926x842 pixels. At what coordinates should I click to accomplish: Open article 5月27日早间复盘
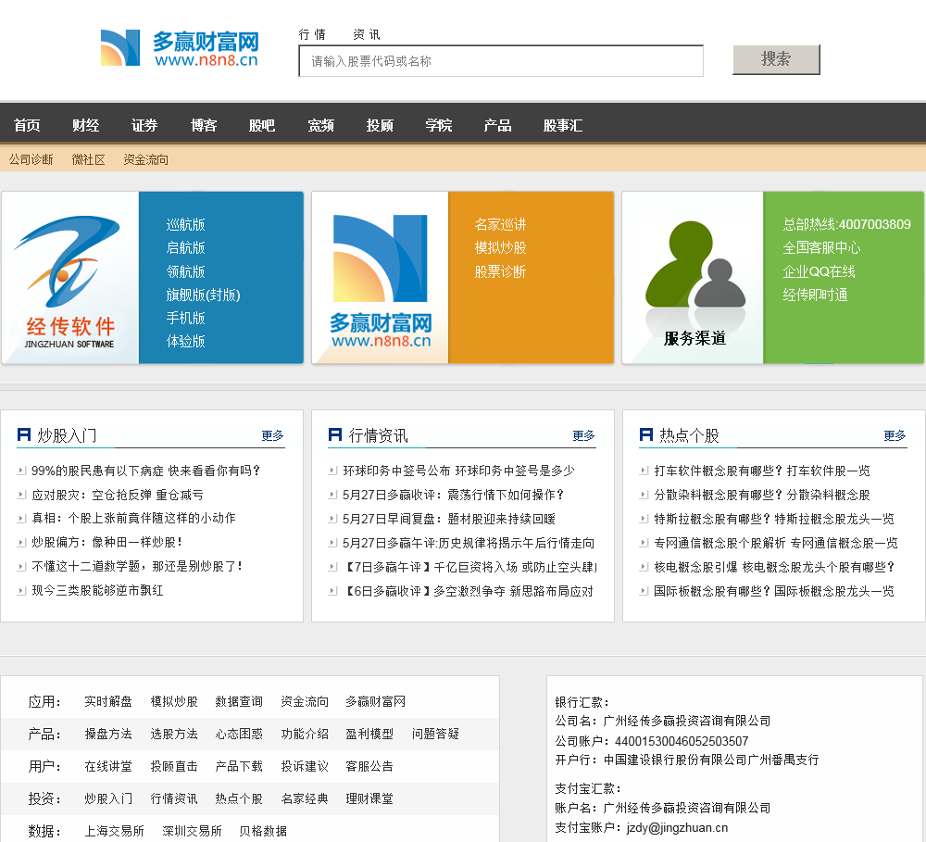click(449, 519)
